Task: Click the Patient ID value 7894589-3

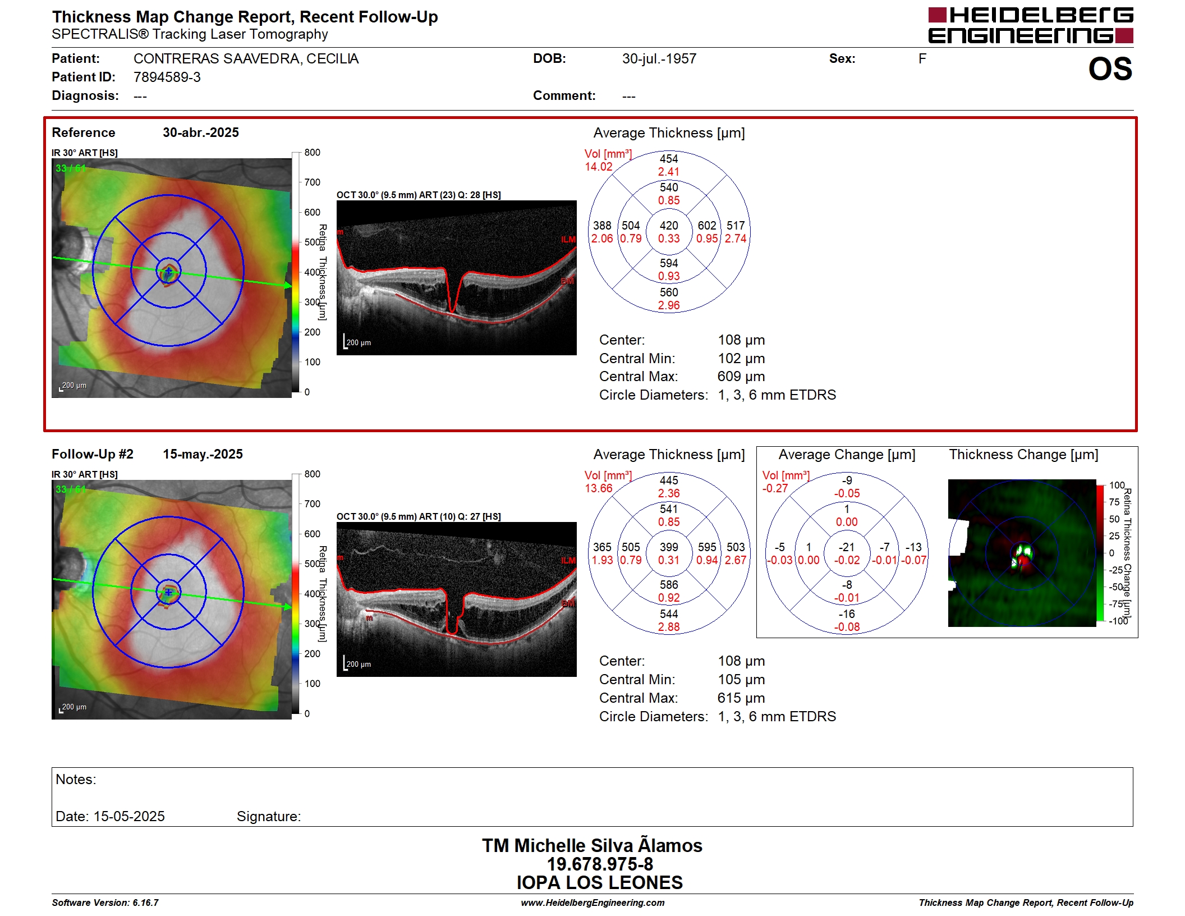Action: pyautogui.click(x=167, y=77)
